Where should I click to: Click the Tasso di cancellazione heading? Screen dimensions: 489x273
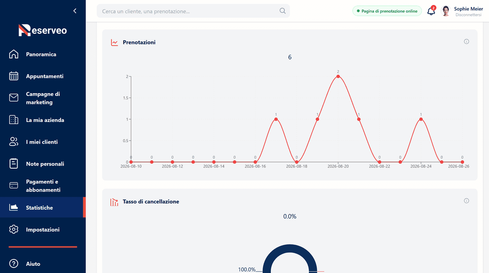click(x=151, y=202)
